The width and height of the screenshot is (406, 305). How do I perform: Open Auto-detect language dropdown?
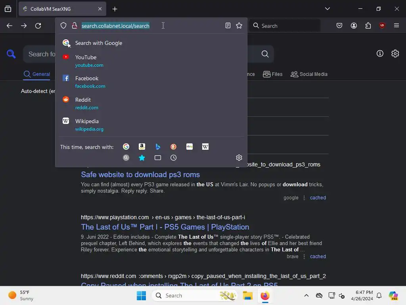pos(38,91)
